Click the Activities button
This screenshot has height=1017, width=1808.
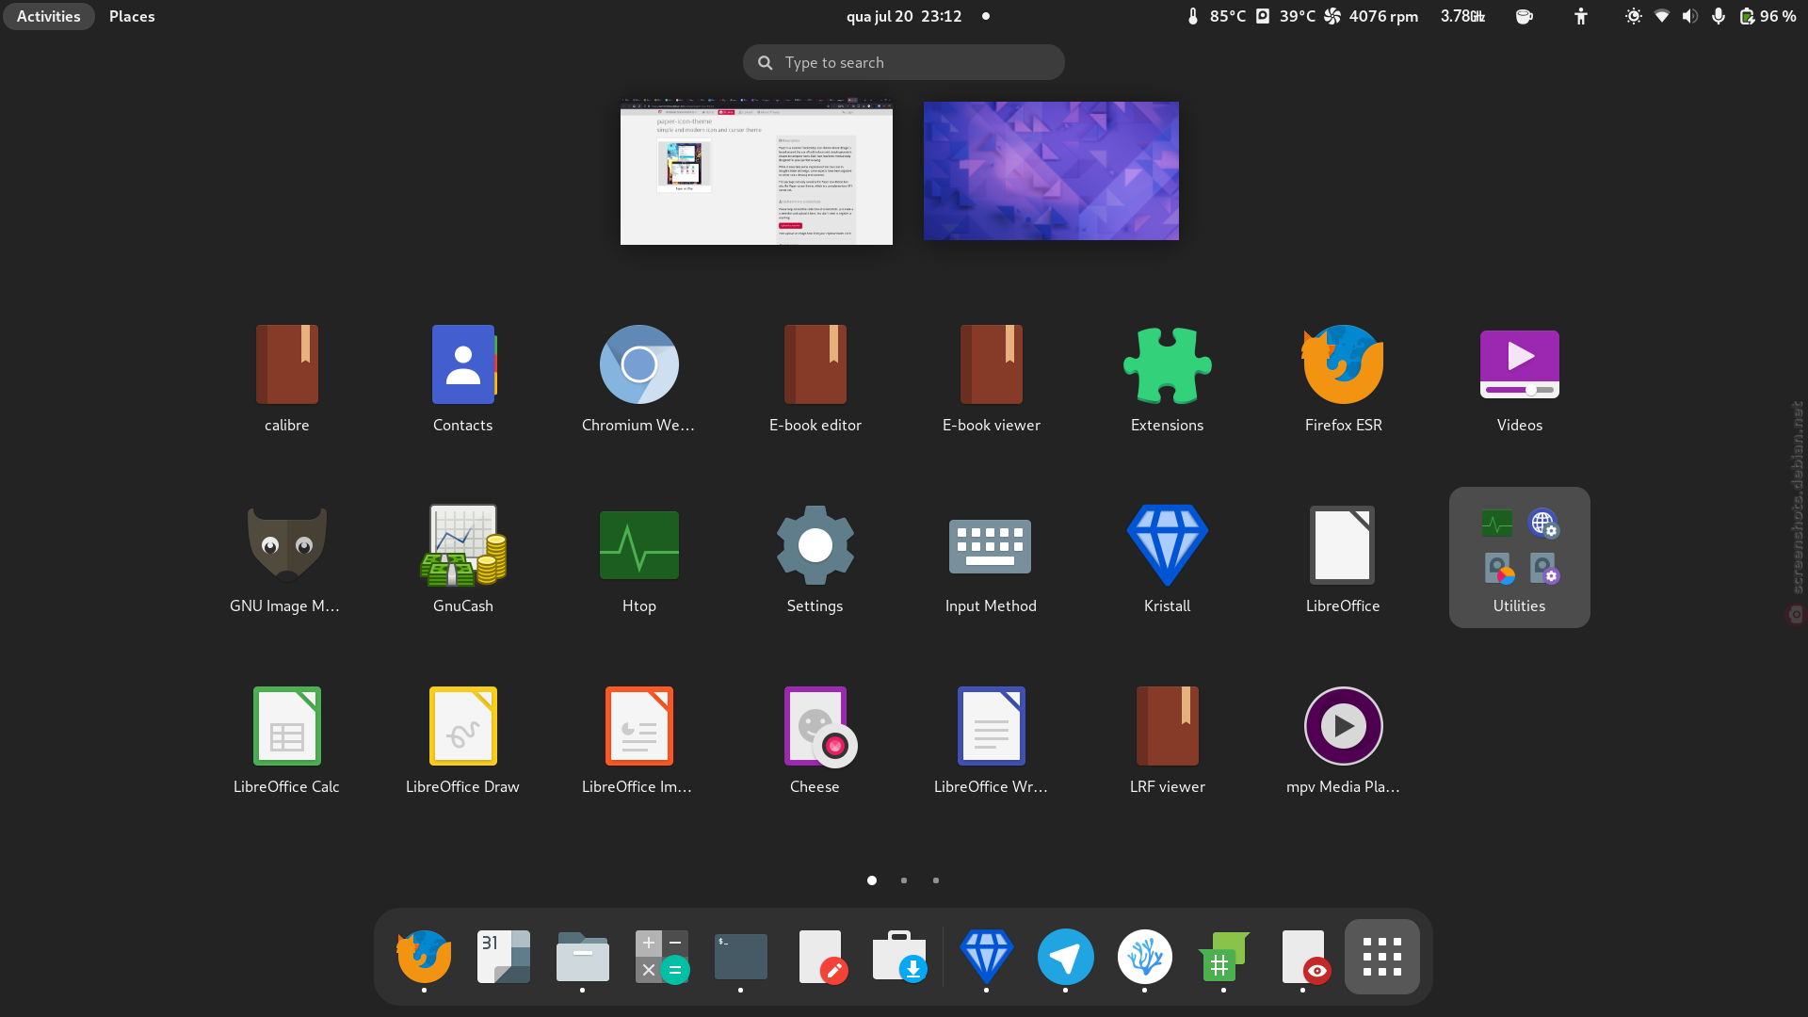coord(48,16)
